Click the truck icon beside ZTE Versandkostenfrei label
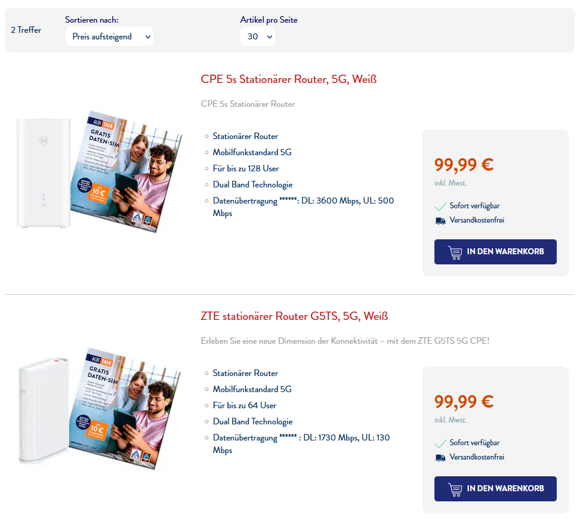The width and height of the screenshot is (583, 530). point(440,457)
